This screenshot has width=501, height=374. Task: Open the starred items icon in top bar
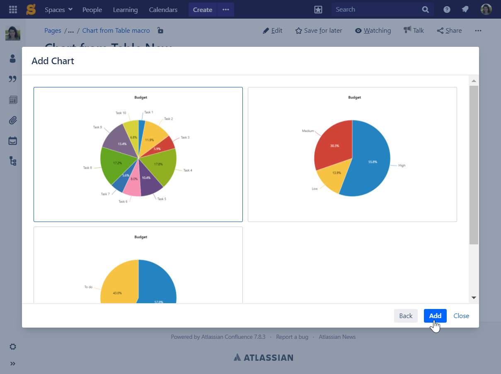click(x=318, y=9)
